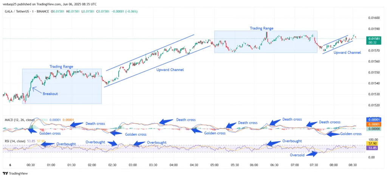Click the 0.01600 price axis label
This screenshot has width=387, height=178.
tap(374, 18)
